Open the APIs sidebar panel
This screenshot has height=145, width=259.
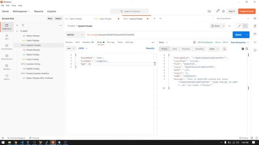pyautogui.click(x=6, y=37)
